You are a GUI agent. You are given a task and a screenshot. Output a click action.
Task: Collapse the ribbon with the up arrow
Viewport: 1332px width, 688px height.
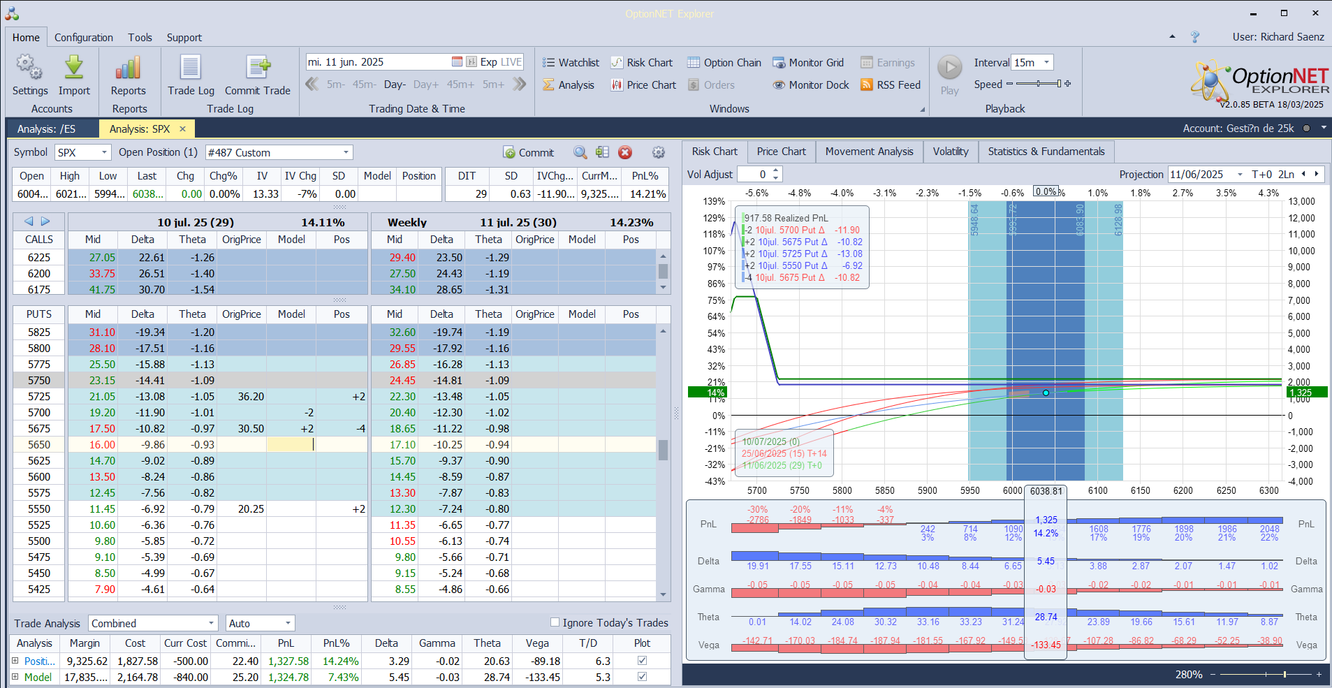(1172, 37)
